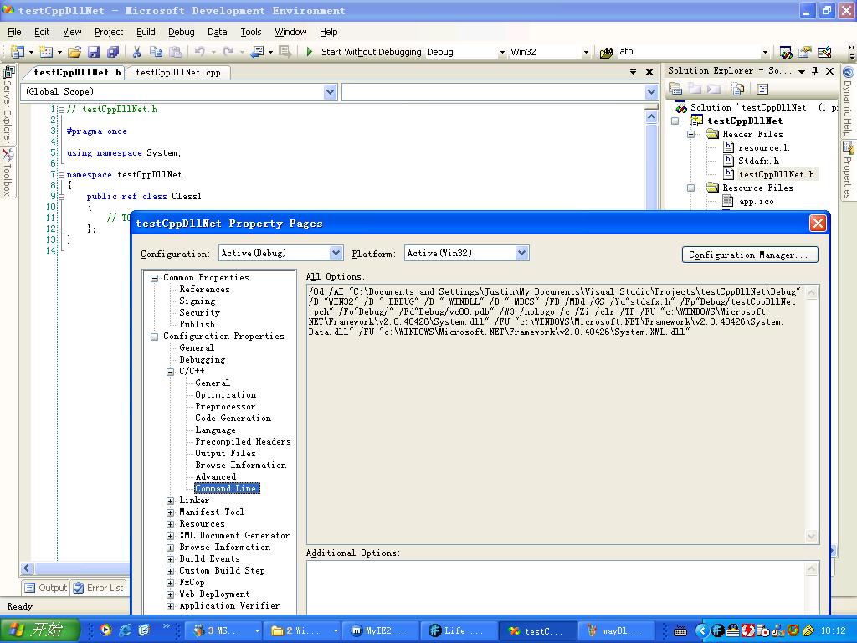Click the Find in Files binoculars icon
This screenshot has width=857, height=643.
pyautogui.click(x=607, y=52)
